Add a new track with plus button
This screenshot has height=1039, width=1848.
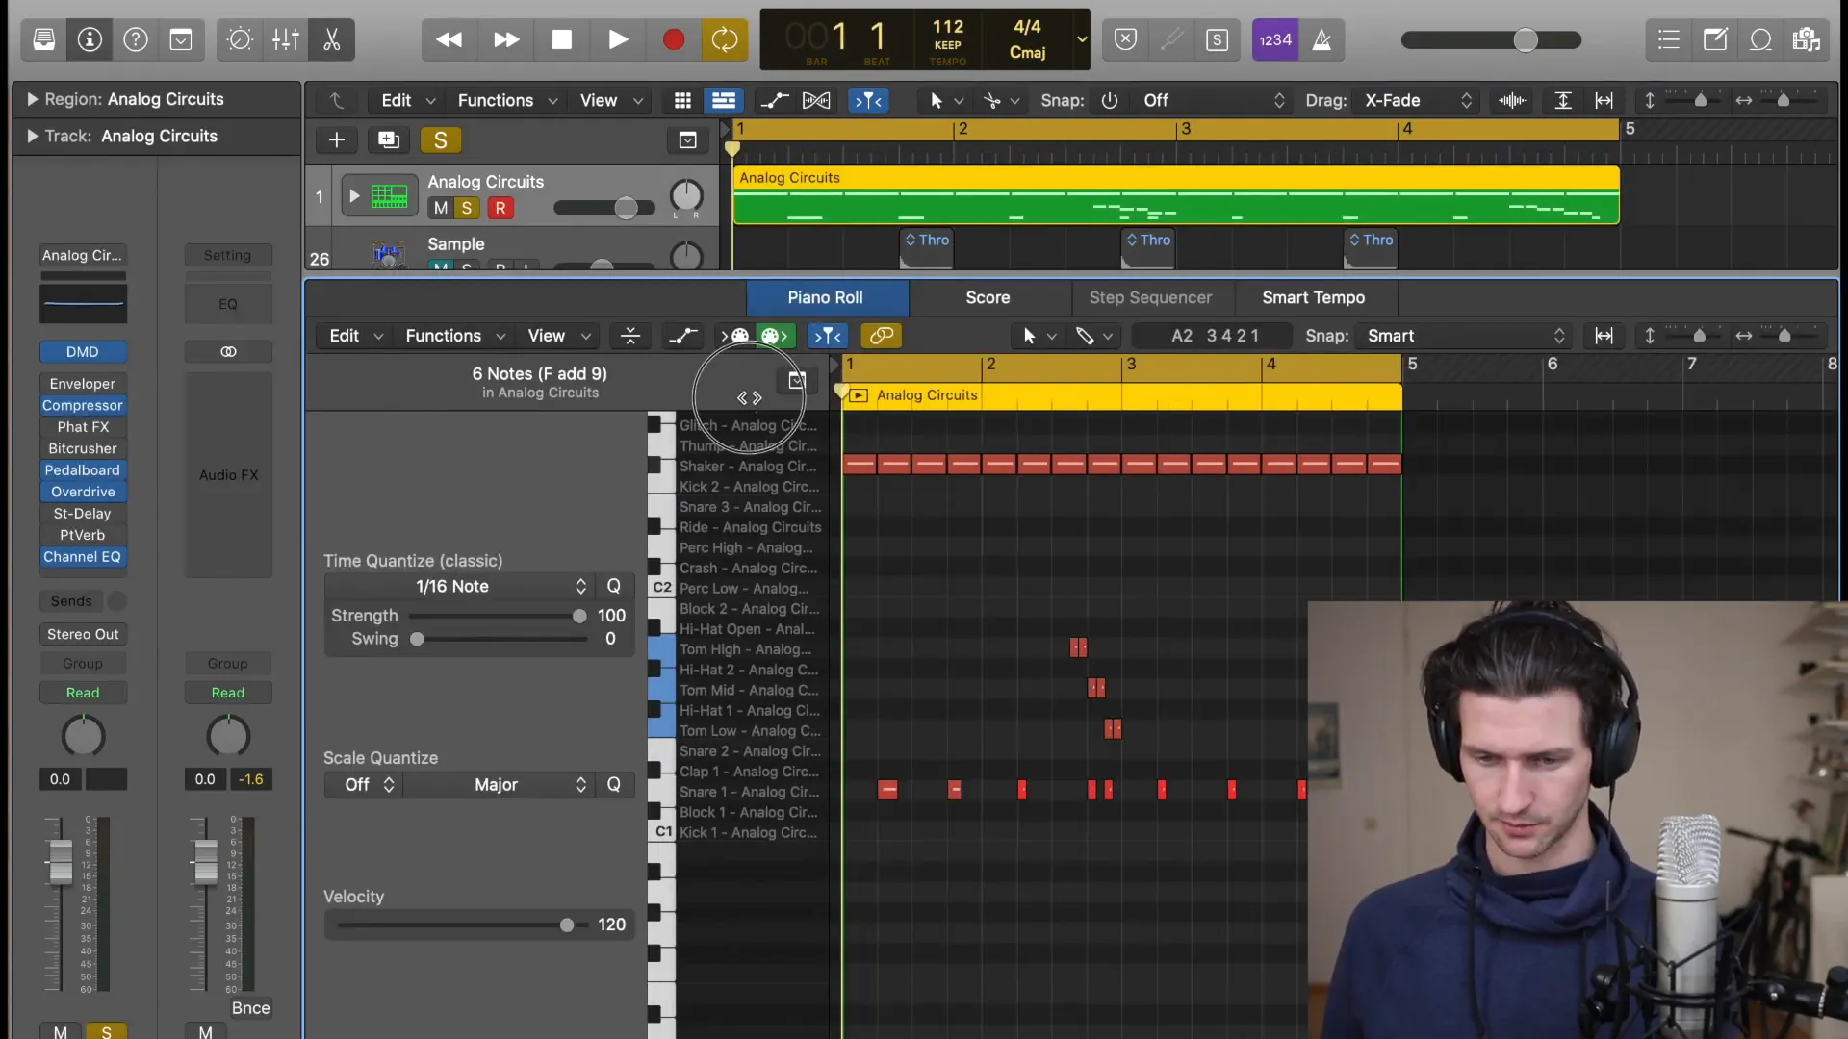[336, 139]
